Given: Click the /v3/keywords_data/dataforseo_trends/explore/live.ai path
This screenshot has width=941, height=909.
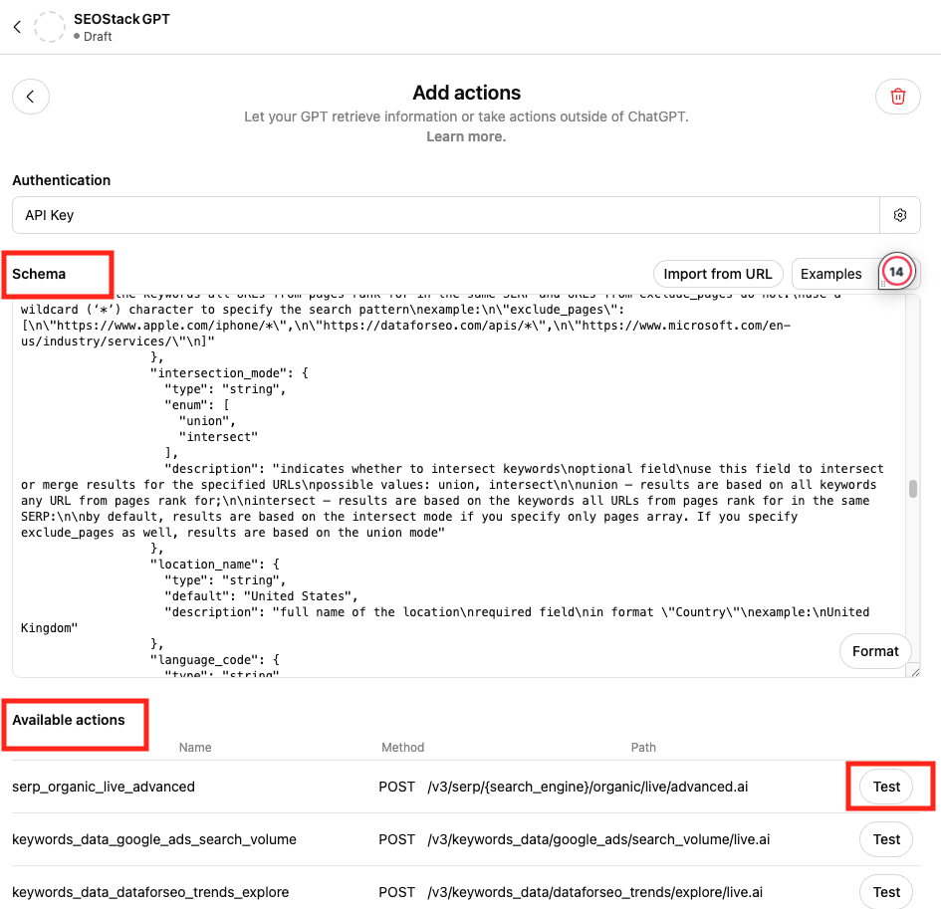Looking at the screenshot, I should click(x=594, y=892).
